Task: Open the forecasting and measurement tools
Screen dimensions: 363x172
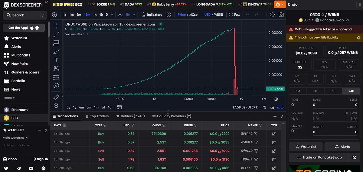Action: (x=56, y=77)
